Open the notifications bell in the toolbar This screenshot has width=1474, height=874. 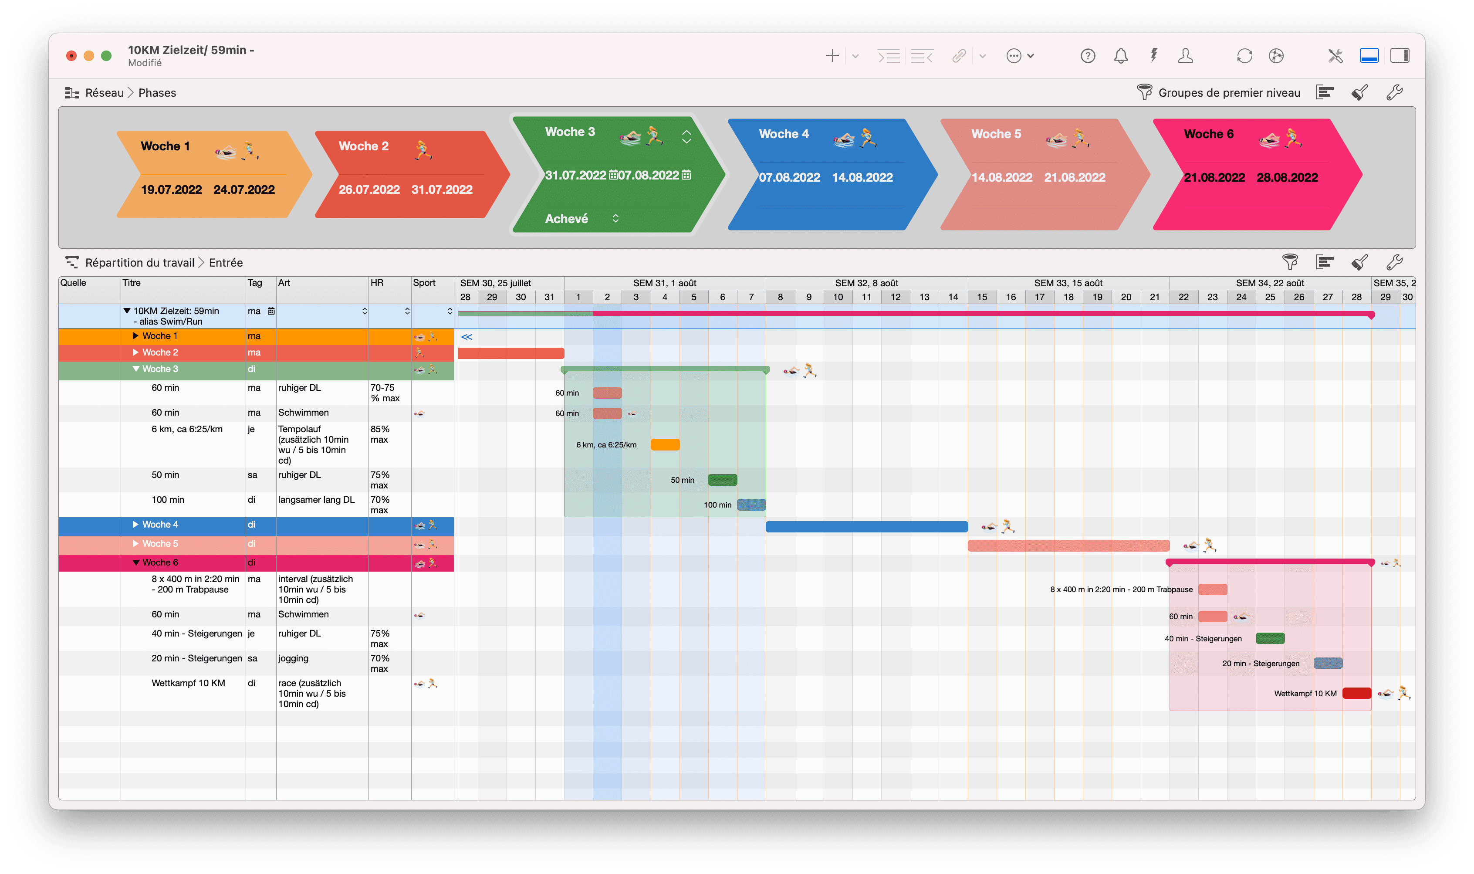tap(1120, 55)
